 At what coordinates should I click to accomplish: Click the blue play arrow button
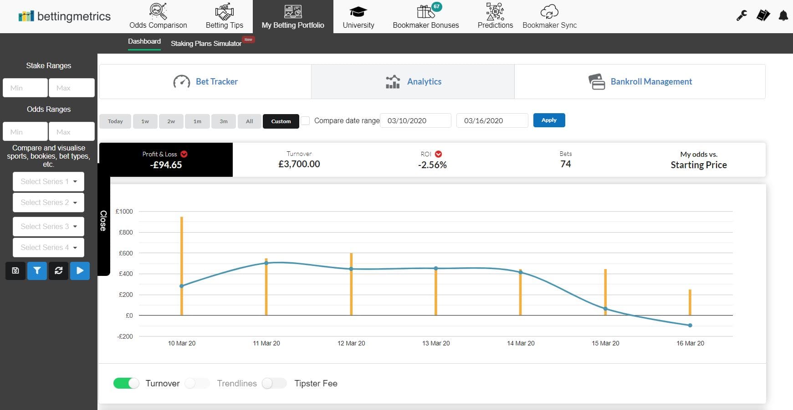80,271
